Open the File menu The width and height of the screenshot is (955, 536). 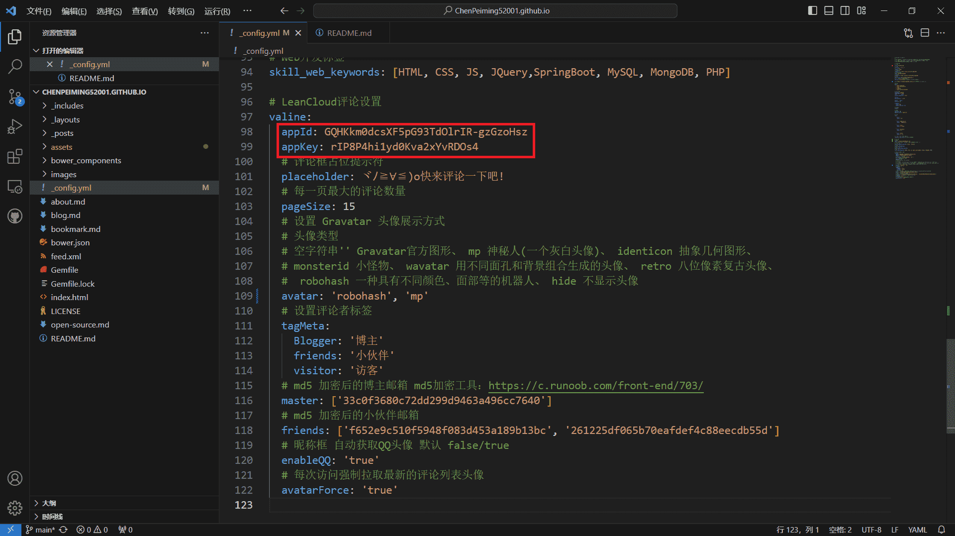39,11
